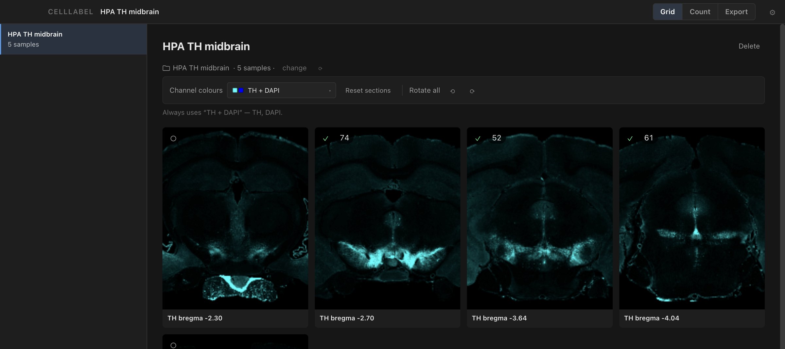The height and width of the screenshot is (349, 785).
Task: Rotate all sections counter-clockwise
Action: [x=453, y=91]
